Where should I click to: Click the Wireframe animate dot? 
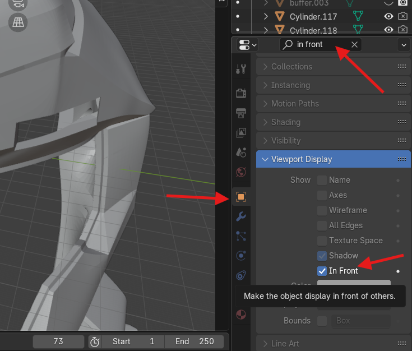point(398,211)
